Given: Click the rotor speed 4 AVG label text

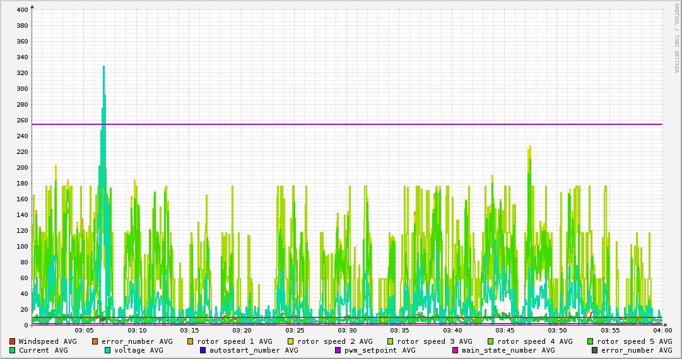Looking at the screenshot, I should click(x=535, y=341).
